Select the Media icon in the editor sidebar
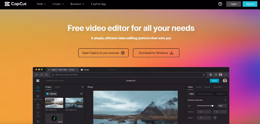This screenshot has height=124, width=260. click(38, 88)
